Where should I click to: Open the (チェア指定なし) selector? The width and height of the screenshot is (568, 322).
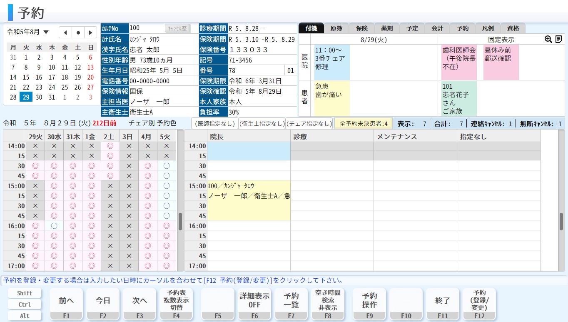310,124
